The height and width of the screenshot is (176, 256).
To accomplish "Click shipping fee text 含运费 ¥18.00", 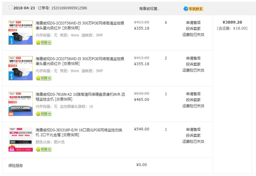I will click(232, 28).
